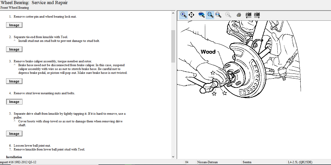
Task: Click the fit-to-window zoom icon
Action: (210, 15)
